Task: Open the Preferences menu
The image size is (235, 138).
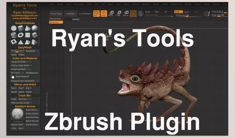Action: [176, 4]
